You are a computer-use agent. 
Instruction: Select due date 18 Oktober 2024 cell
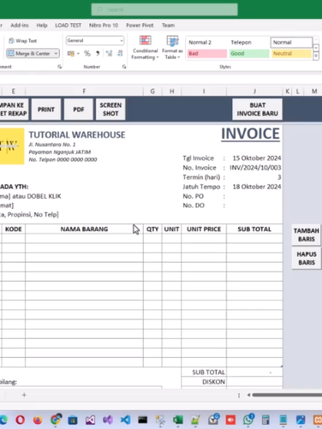(x=256, y=186)
